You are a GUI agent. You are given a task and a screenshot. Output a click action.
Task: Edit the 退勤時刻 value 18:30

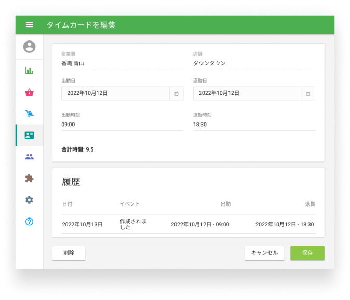[254, 125]
